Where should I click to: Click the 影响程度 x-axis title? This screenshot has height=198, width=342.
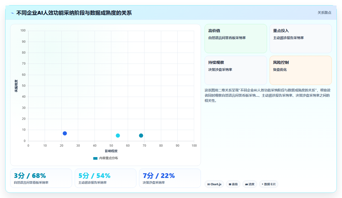click(111, 151)
